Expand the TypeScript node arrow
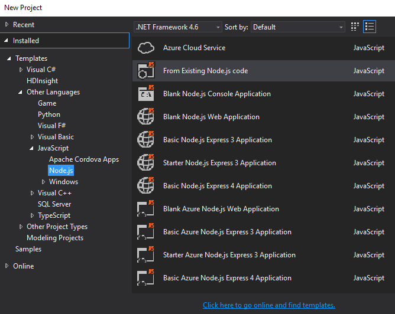This screenshot has width=395, height=314. [32, 215]
